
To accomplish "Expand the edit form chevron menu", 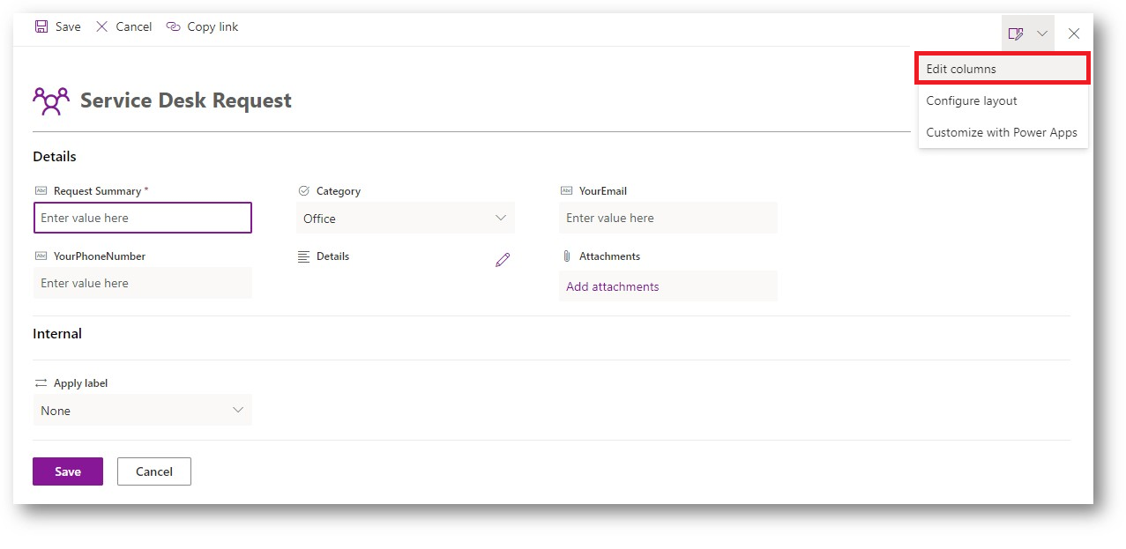I will 1042,33.
